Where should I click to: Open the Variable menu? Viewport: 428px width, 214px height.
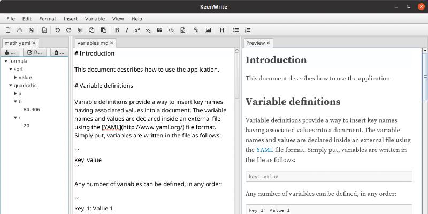(95, 19)
